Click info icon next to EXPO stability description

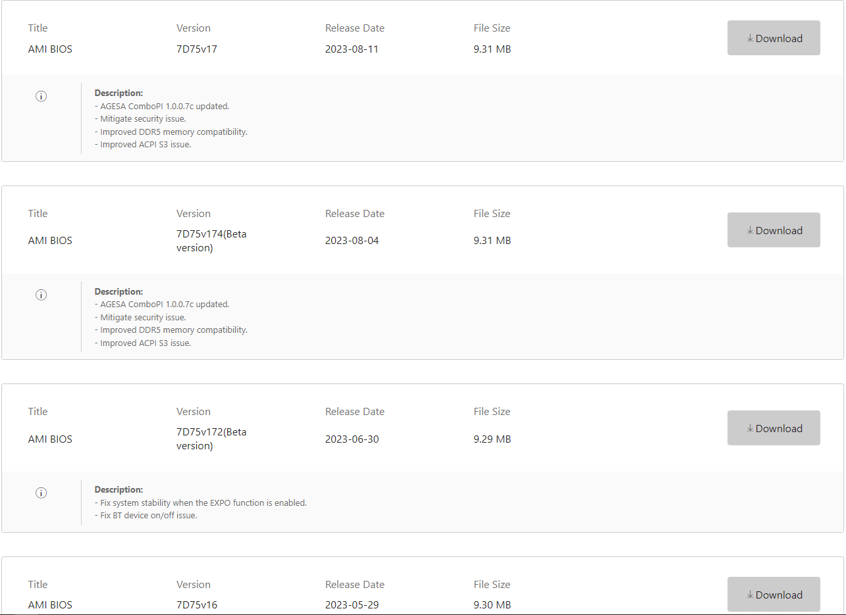point(41,493)
